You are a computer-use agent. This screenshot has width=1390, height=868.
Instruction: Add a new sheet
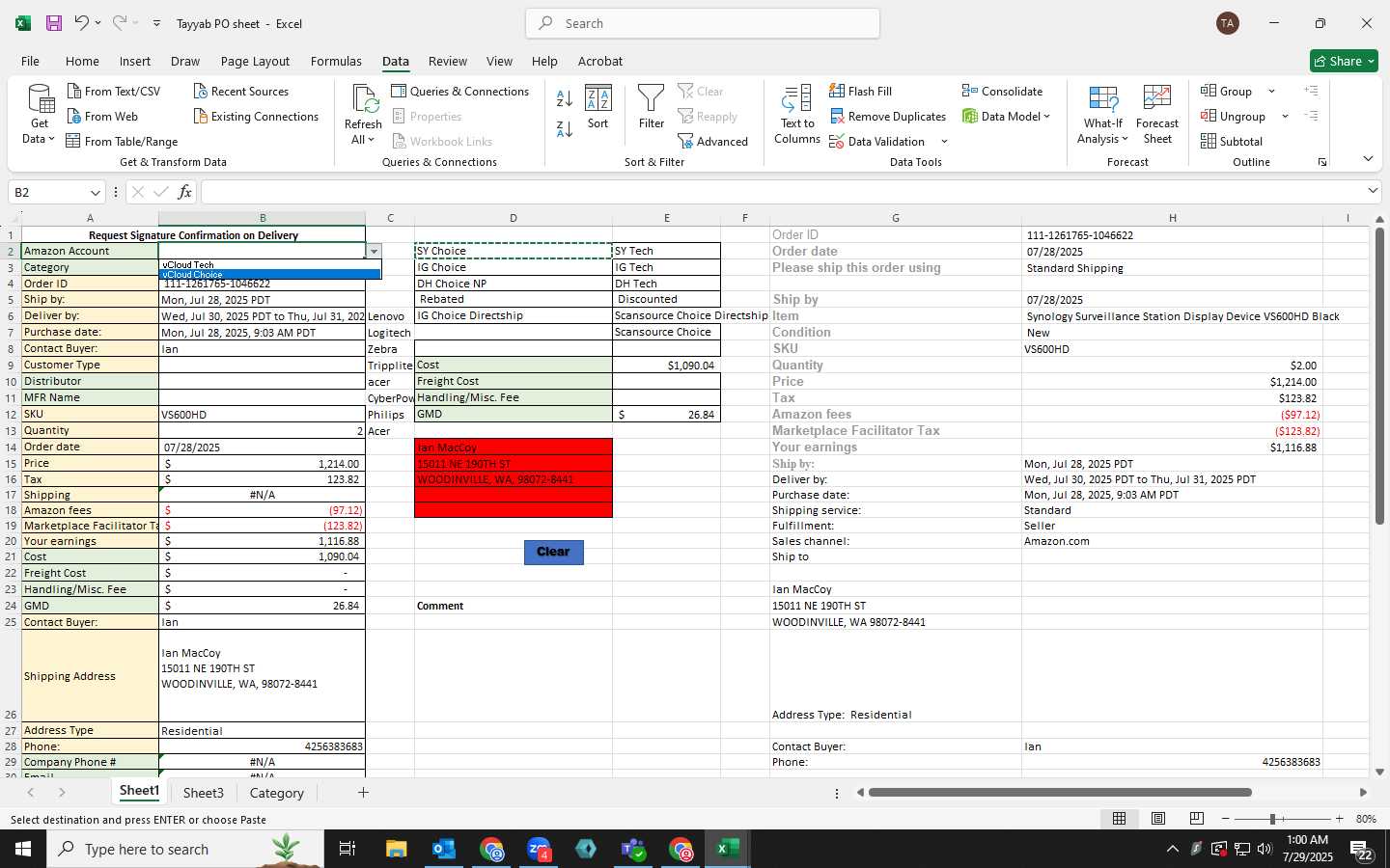(363, 793)
